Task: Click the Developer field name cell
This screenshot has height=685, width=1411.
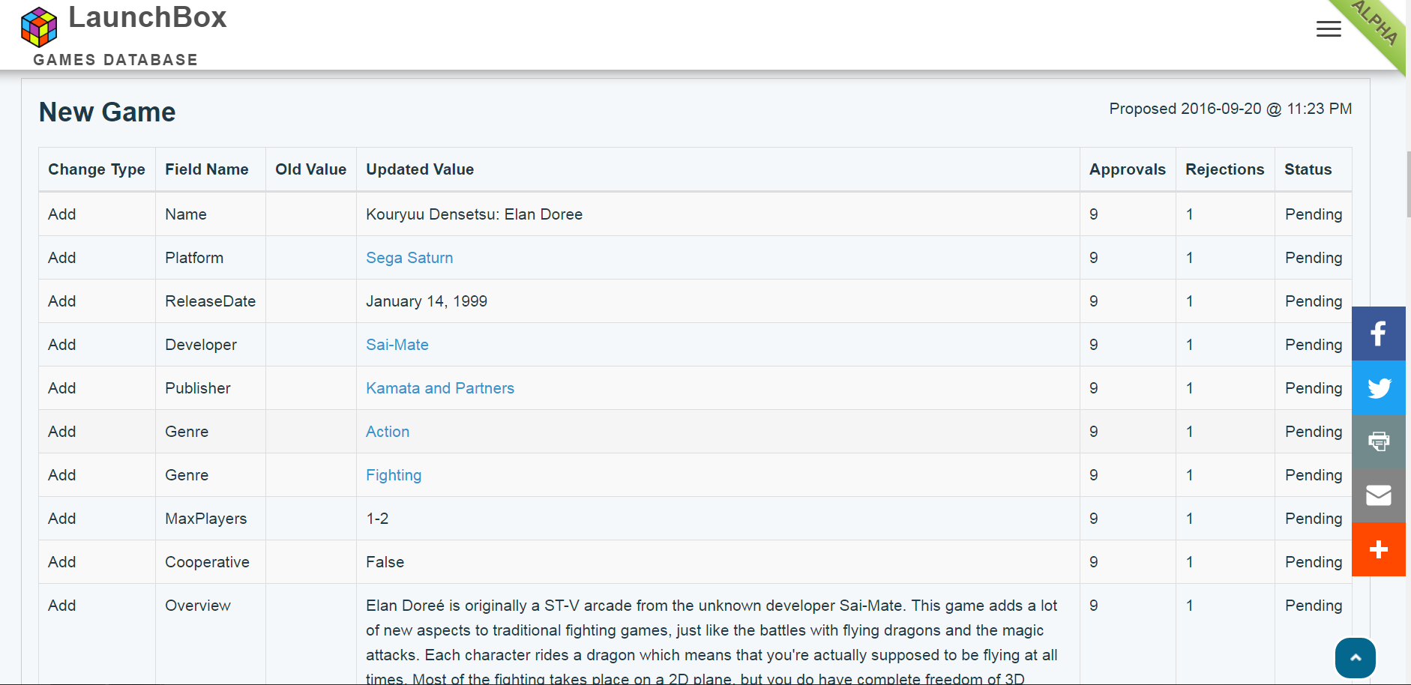Action: 210,345
